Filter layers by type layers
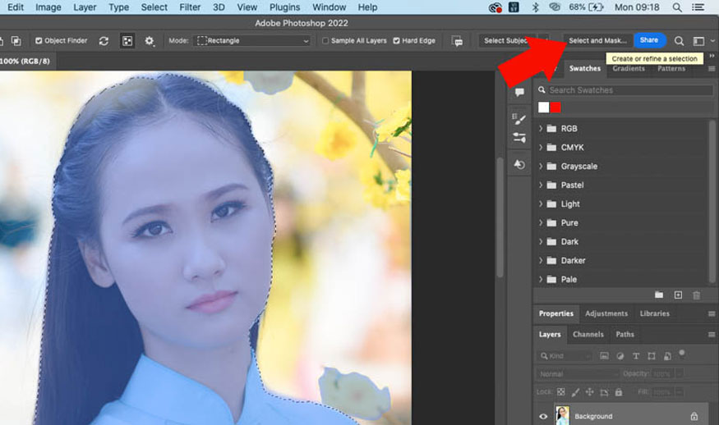 (635, 355)
